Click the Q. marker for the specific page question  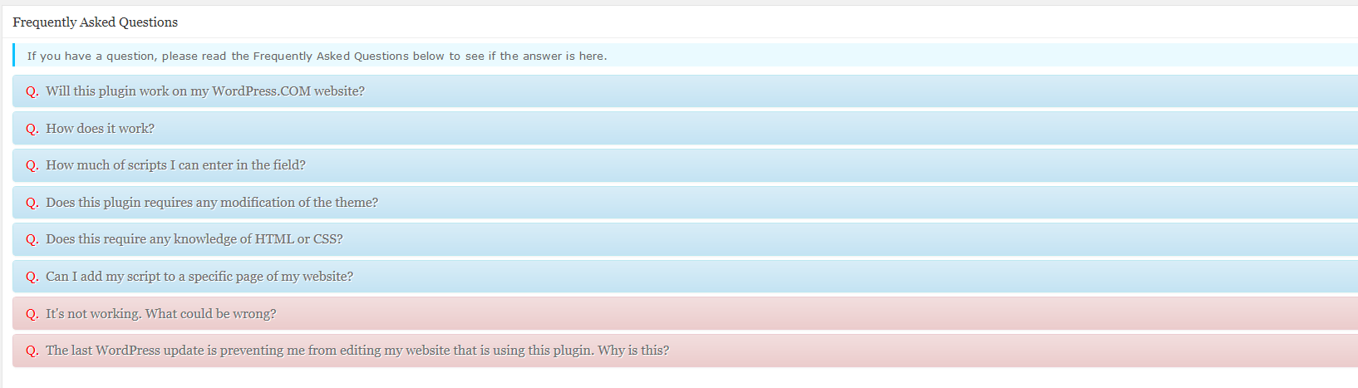tap(32, 277)
